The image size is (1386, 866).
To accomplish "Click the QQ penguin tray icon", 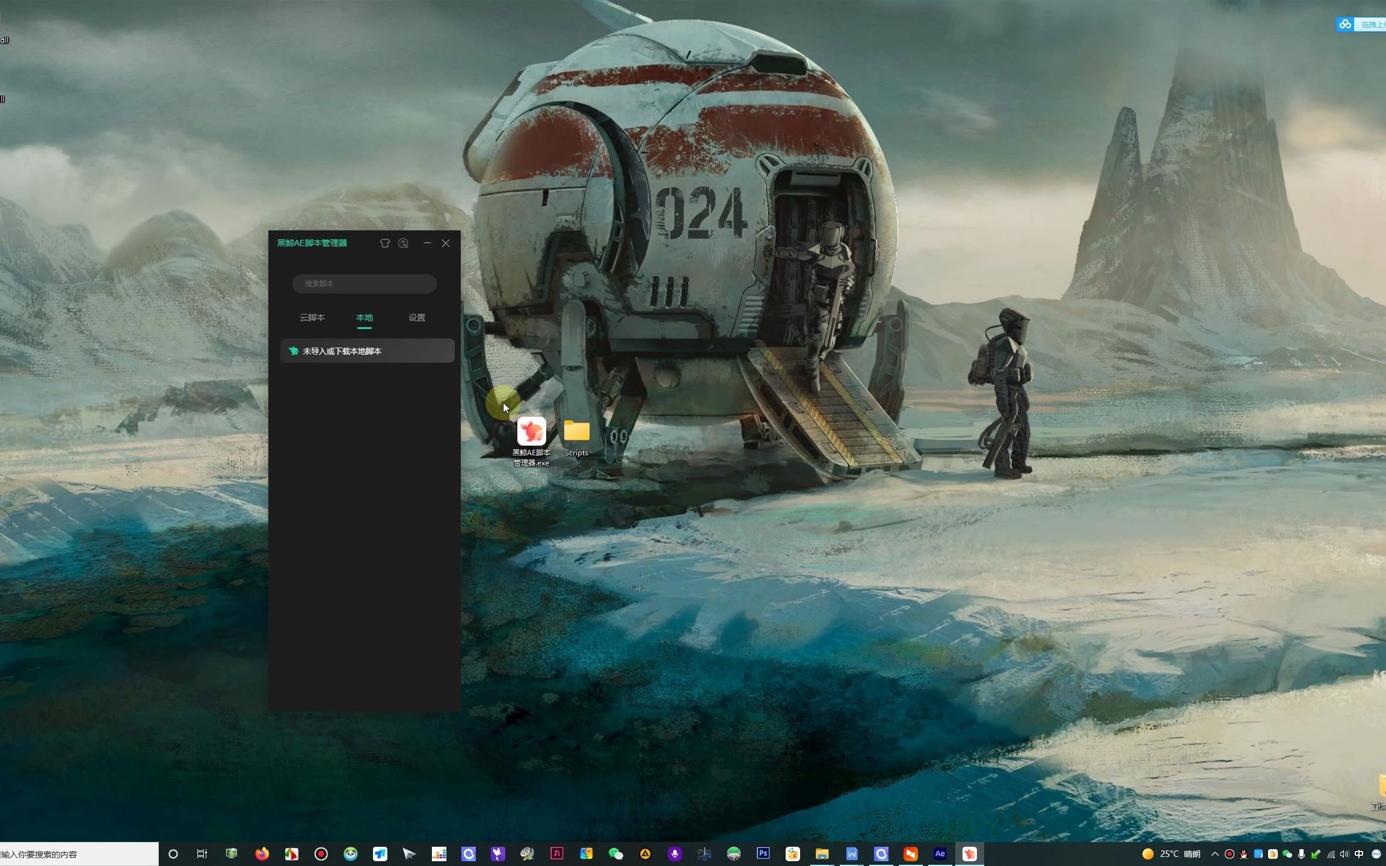I will tap(1243, 854).
